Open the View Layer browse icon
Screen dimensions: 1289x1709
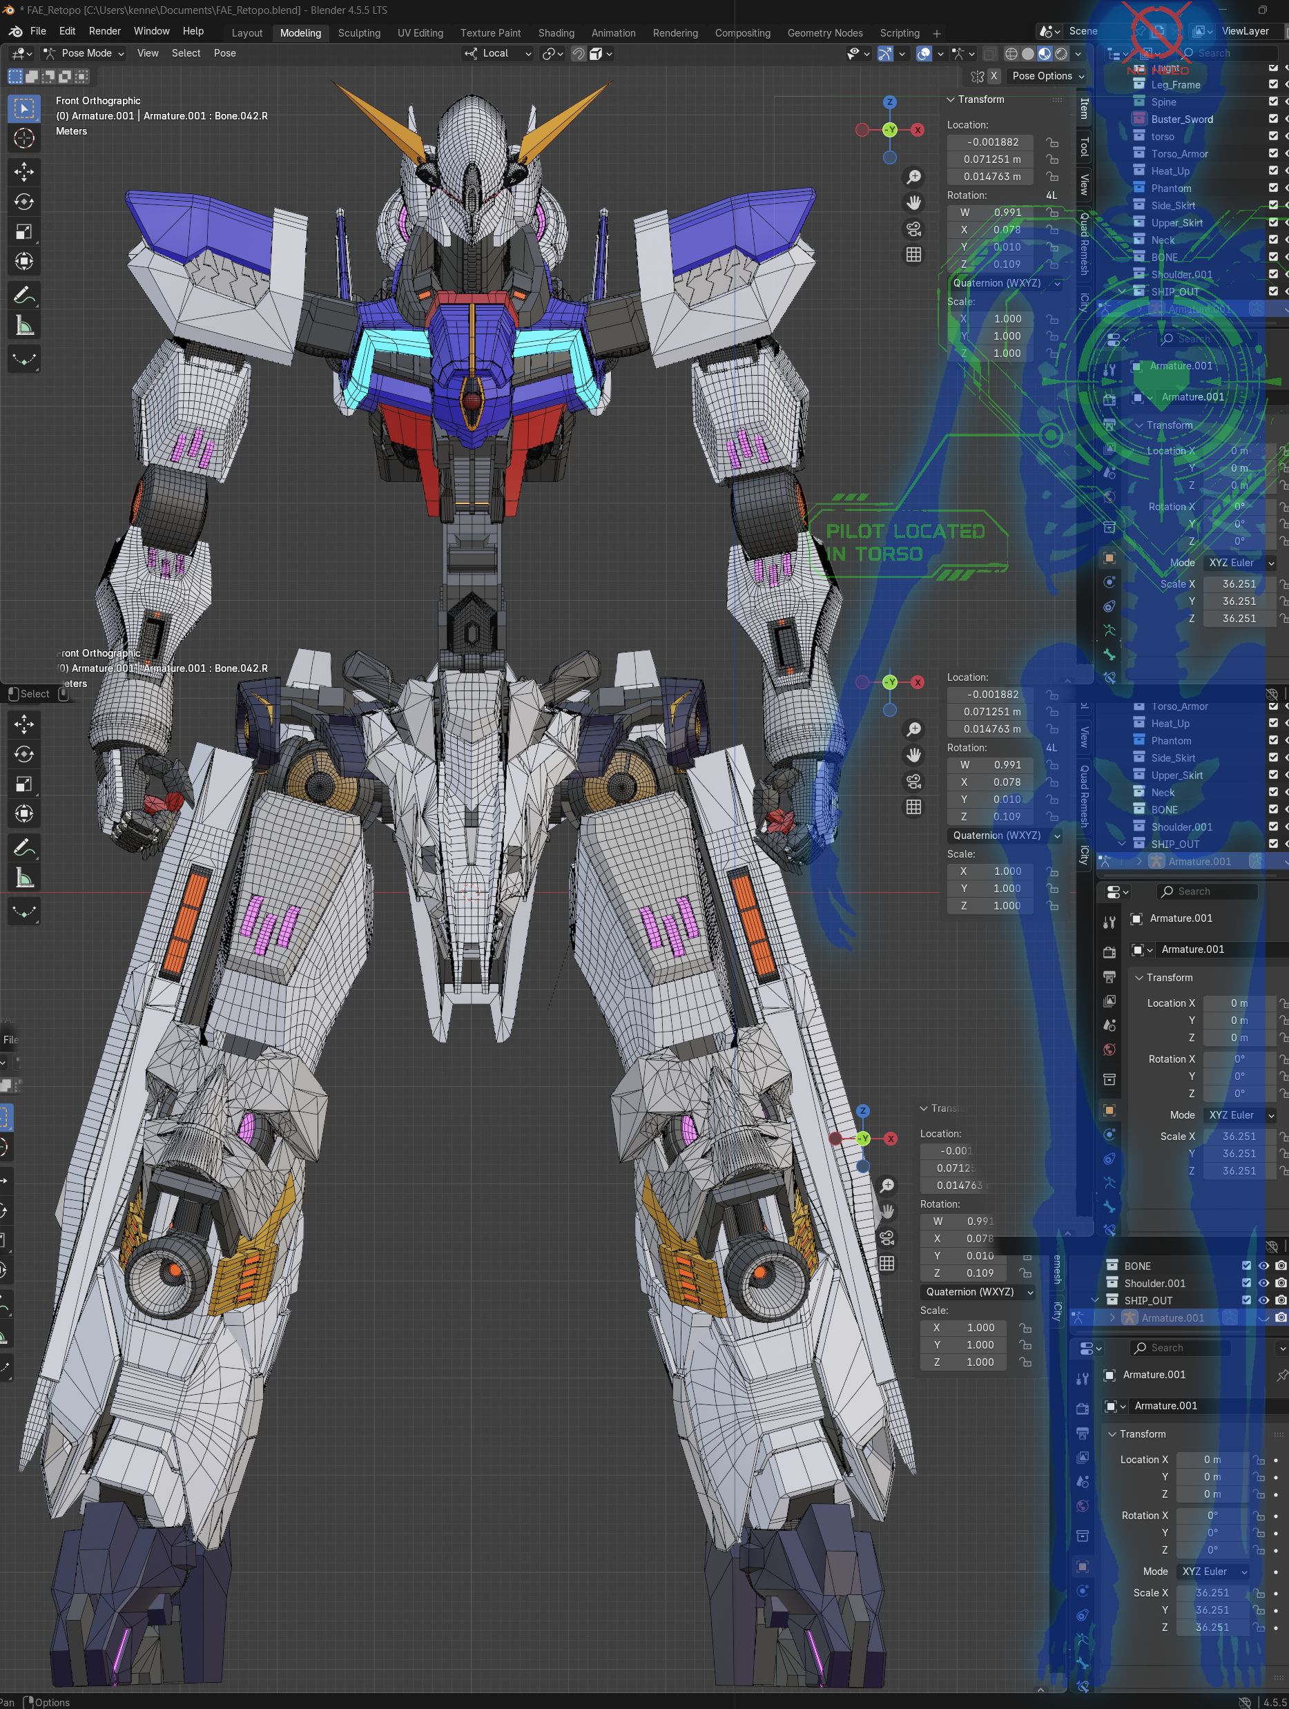click(x=1203, y=32)
